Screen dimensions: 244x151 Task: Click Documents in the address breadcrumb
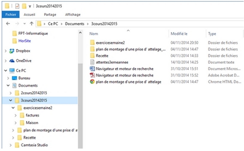[x=75, y=24]
